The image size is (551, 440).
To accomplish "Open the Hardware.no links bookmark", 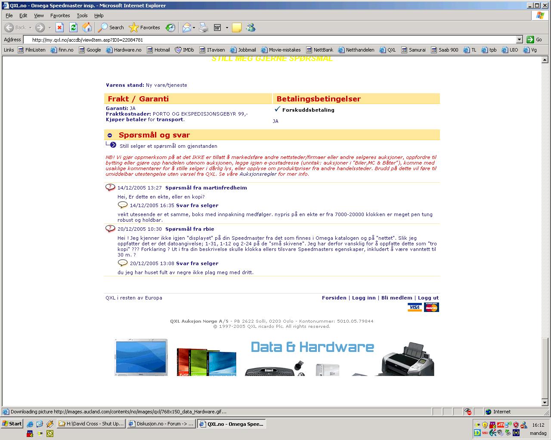I will (x=124, y=50).
